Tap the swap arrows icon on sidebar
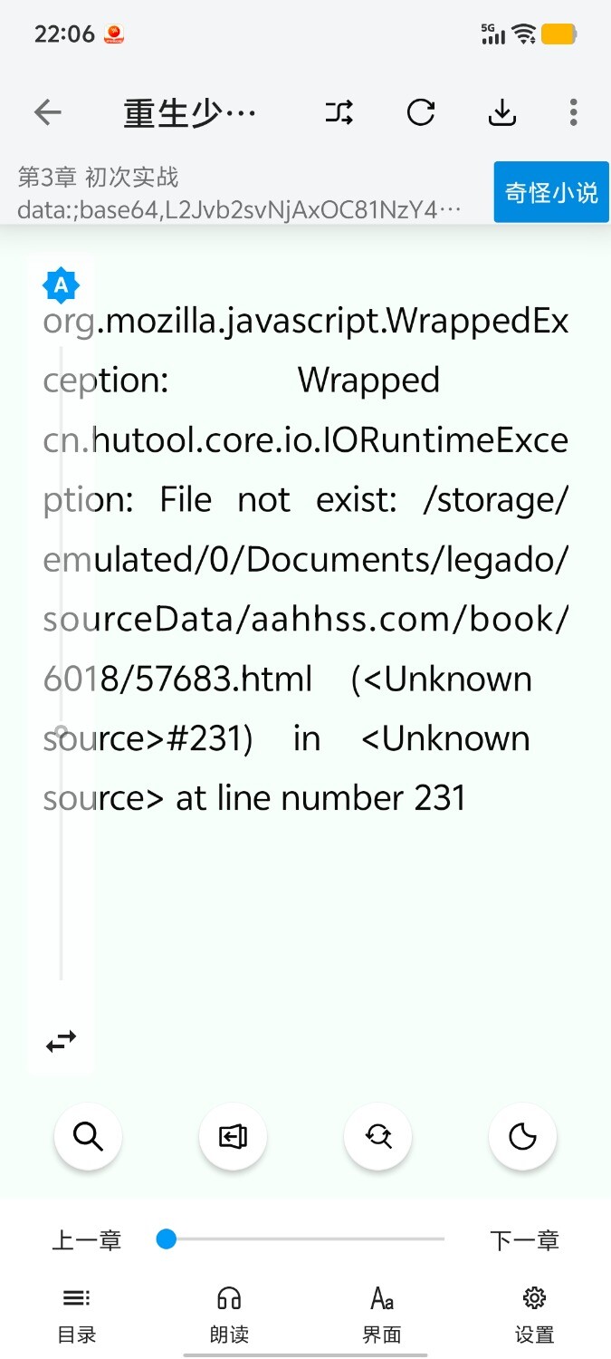 [62, 1041]
